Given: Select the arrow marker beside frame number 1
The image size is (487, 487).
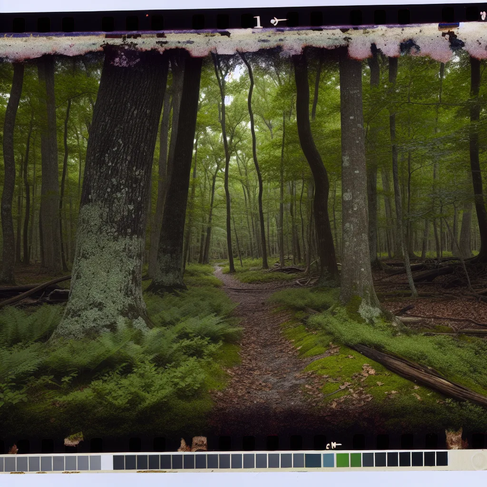Looking at the screenshot, I should point(279,21).
